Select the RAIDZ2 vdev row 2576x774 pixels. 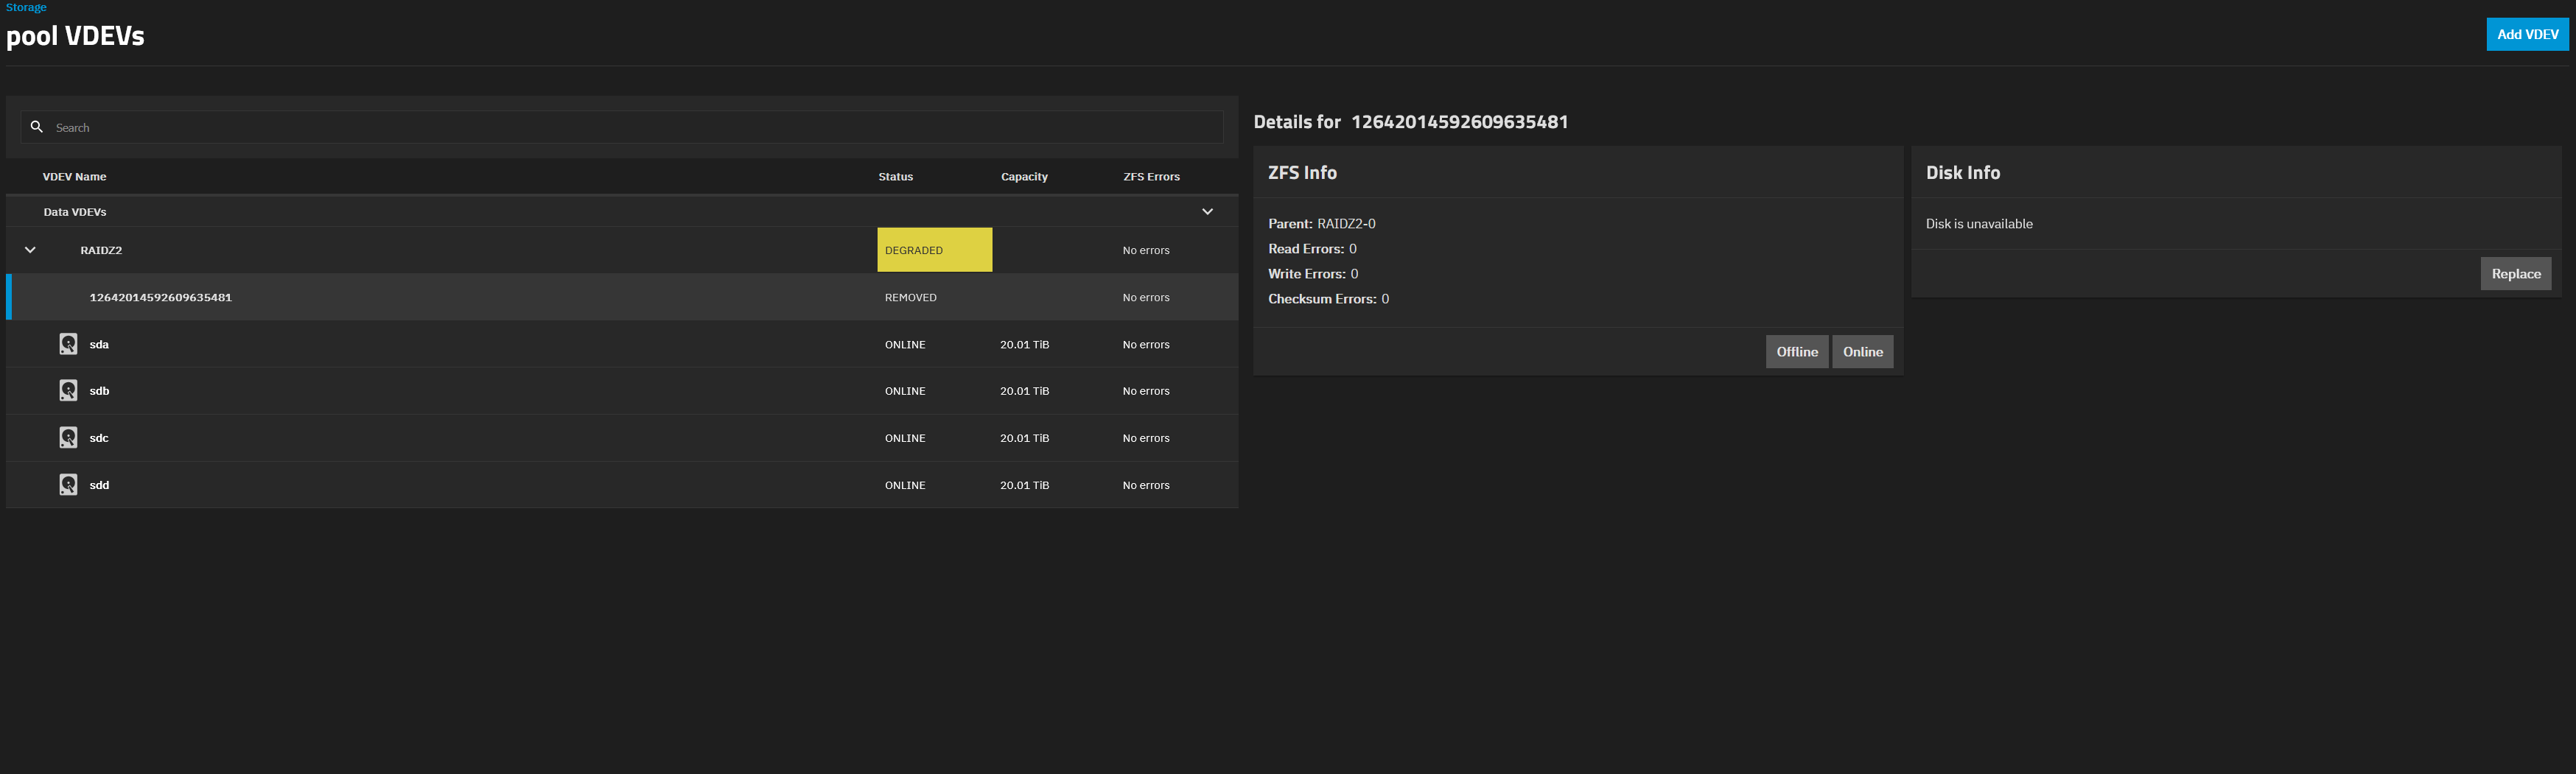point(622,250)
